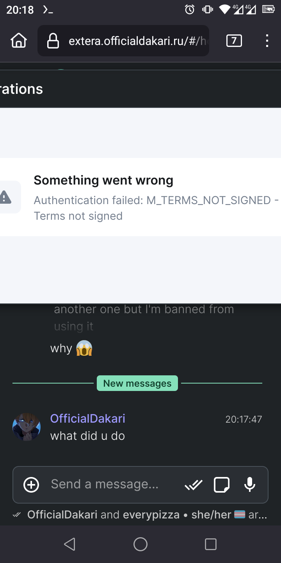Screen dimensions: 281x563
Task: Open the tab switcher showing 7 tabs
Action: pyautogui.click(x=234, y=41)
